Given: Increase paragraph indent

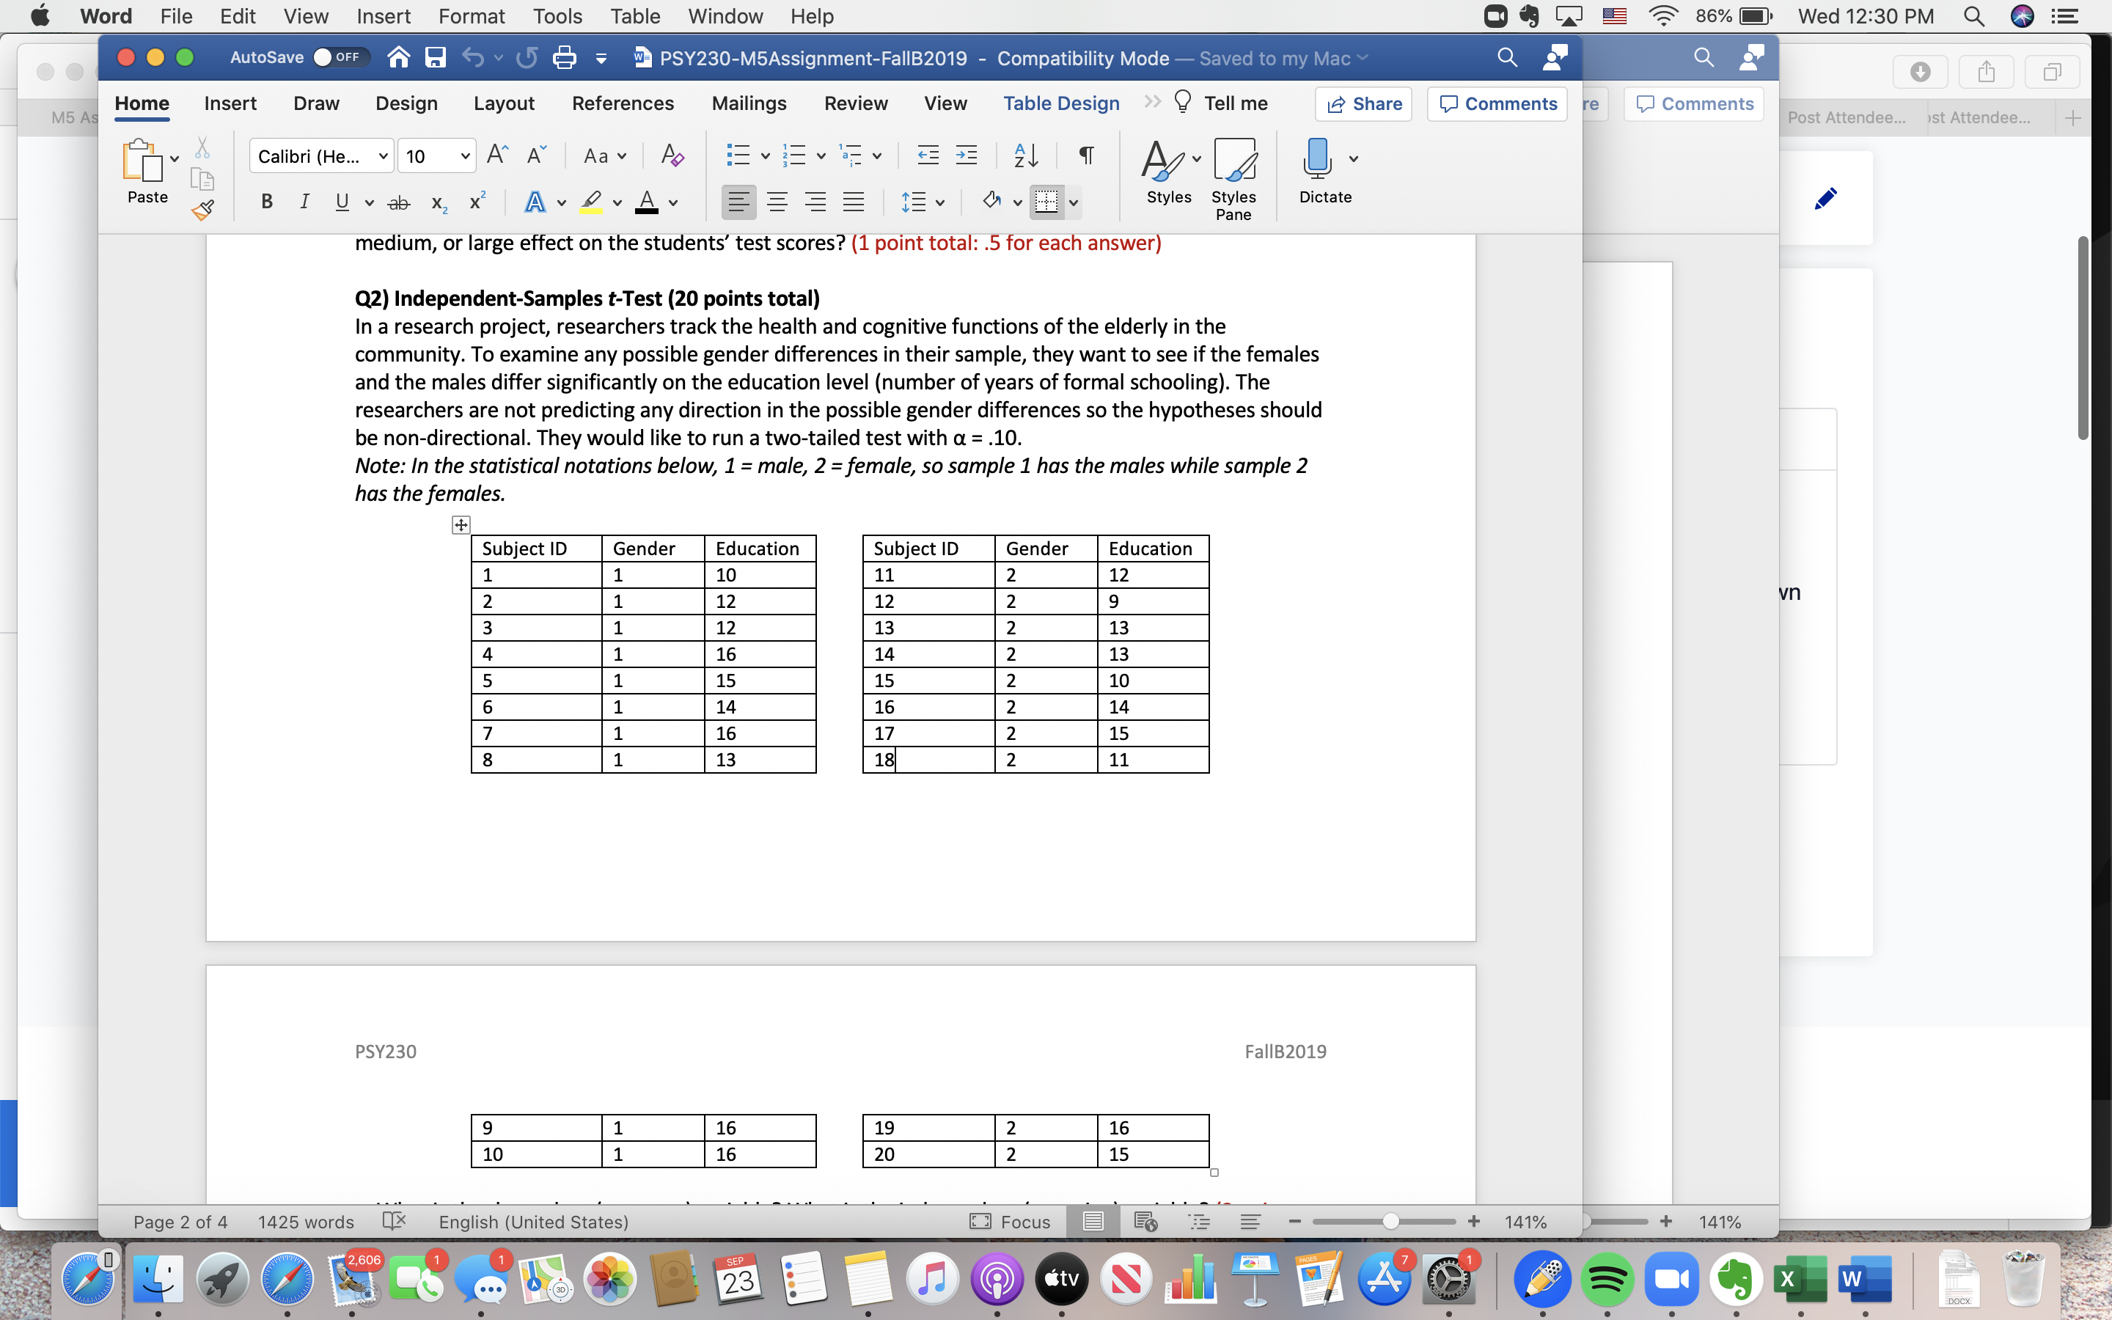Looking at the screenshot, I should click(966, 155).
